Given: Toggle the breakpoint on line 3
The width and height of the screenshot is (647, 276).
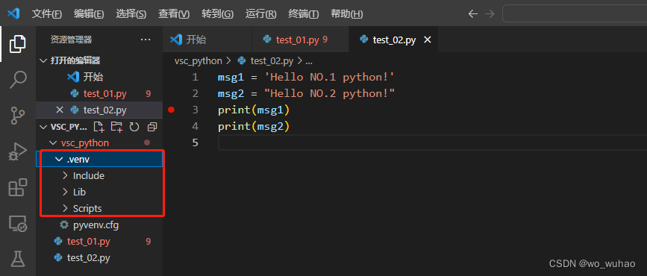Looking at the screenshot, I should (171, 110).
